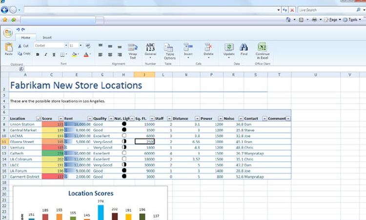Click the Delete cells button
The width and height of the screenshot is (366, 220).
point(208,48)
